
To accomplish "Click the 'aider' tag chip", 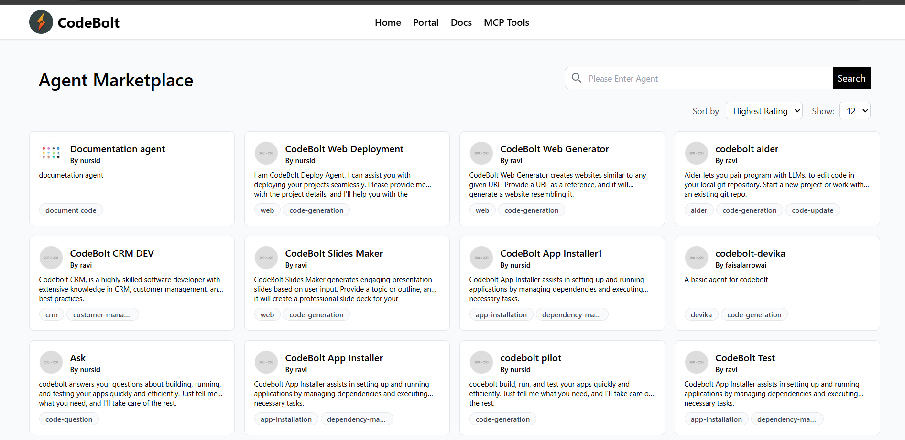I will pos(699,210).
